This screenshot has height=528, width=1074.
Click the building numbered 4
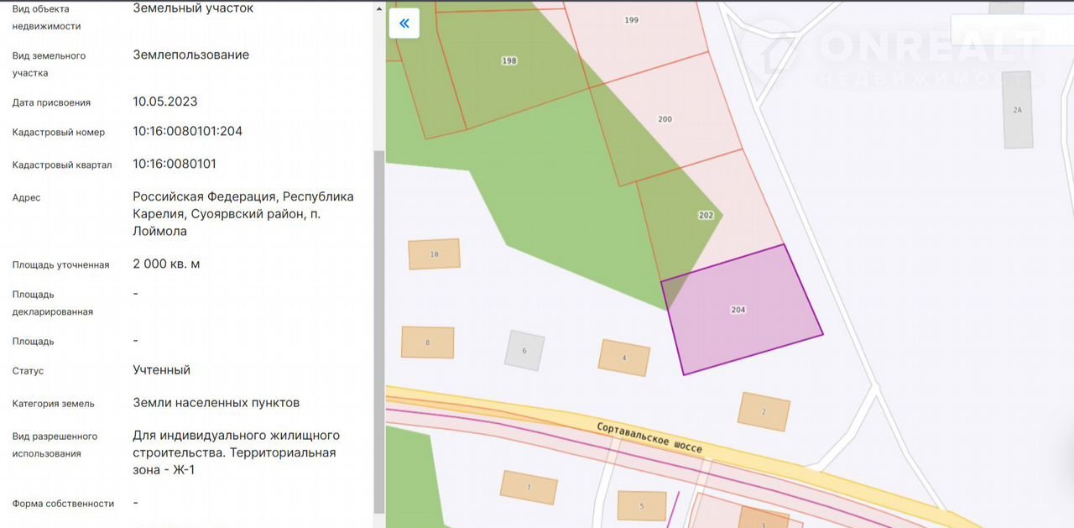[623, 358]
